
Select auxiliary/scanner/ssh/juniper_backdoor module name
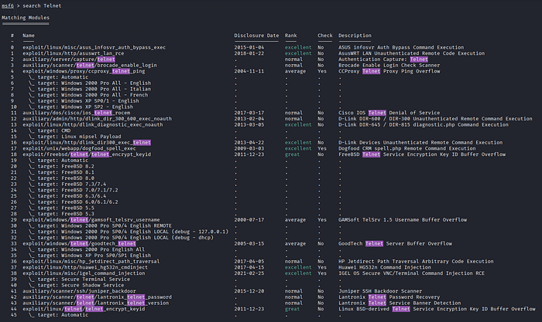[x=79, y=291]
